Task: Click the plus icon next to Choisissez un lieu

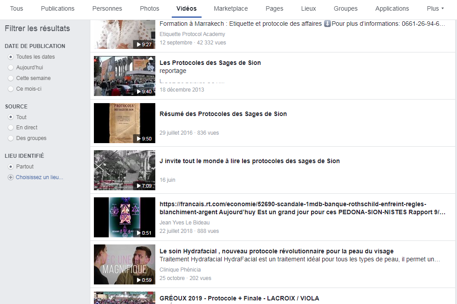Action: pyautogui.click(x=11, y=177)
